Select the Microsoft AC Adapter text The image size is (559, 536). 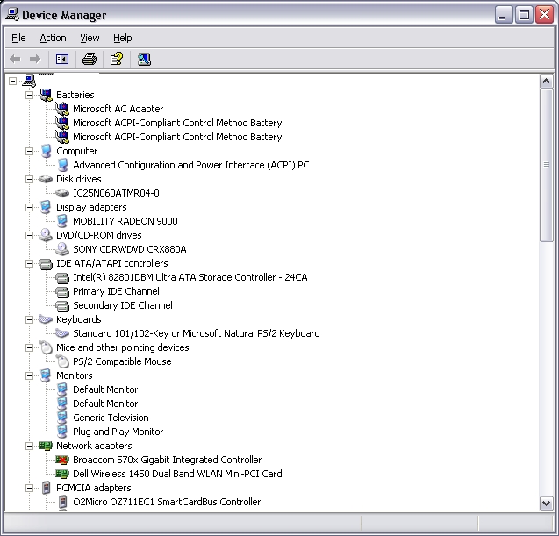click(x=118, y=109)
